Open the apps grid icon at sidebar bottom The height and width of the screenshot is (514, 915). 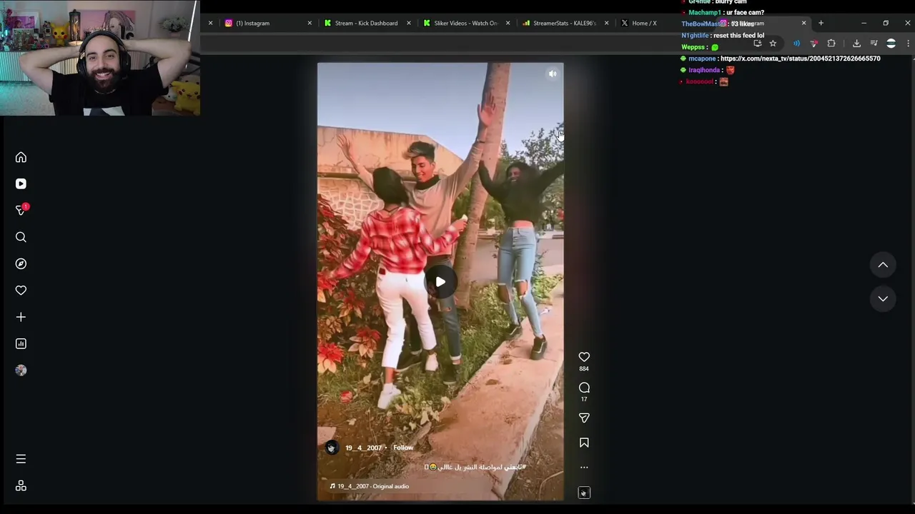[21, 485]
